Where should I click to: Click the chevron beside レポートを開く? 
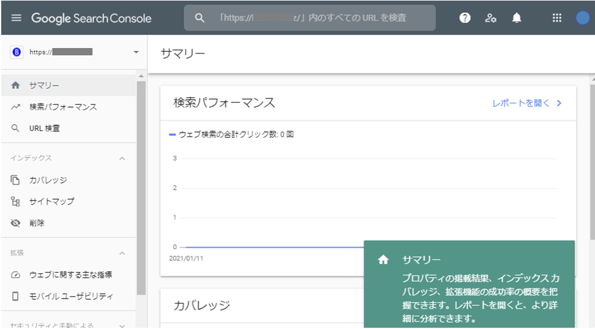[x=559, y=103]
